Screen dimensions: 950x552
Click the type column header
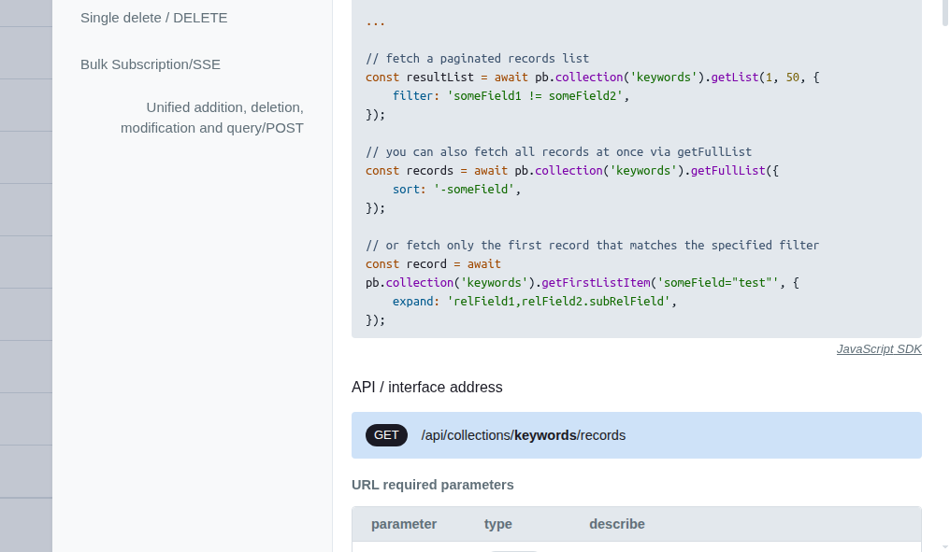click(498, 524)
